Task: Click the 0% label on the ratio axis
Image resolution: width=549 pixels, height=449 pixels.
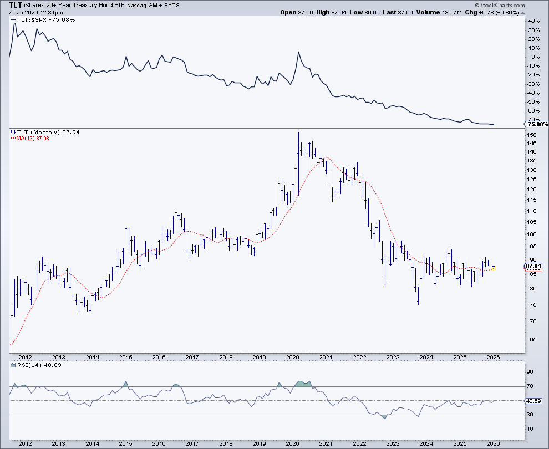Action: 535,57
